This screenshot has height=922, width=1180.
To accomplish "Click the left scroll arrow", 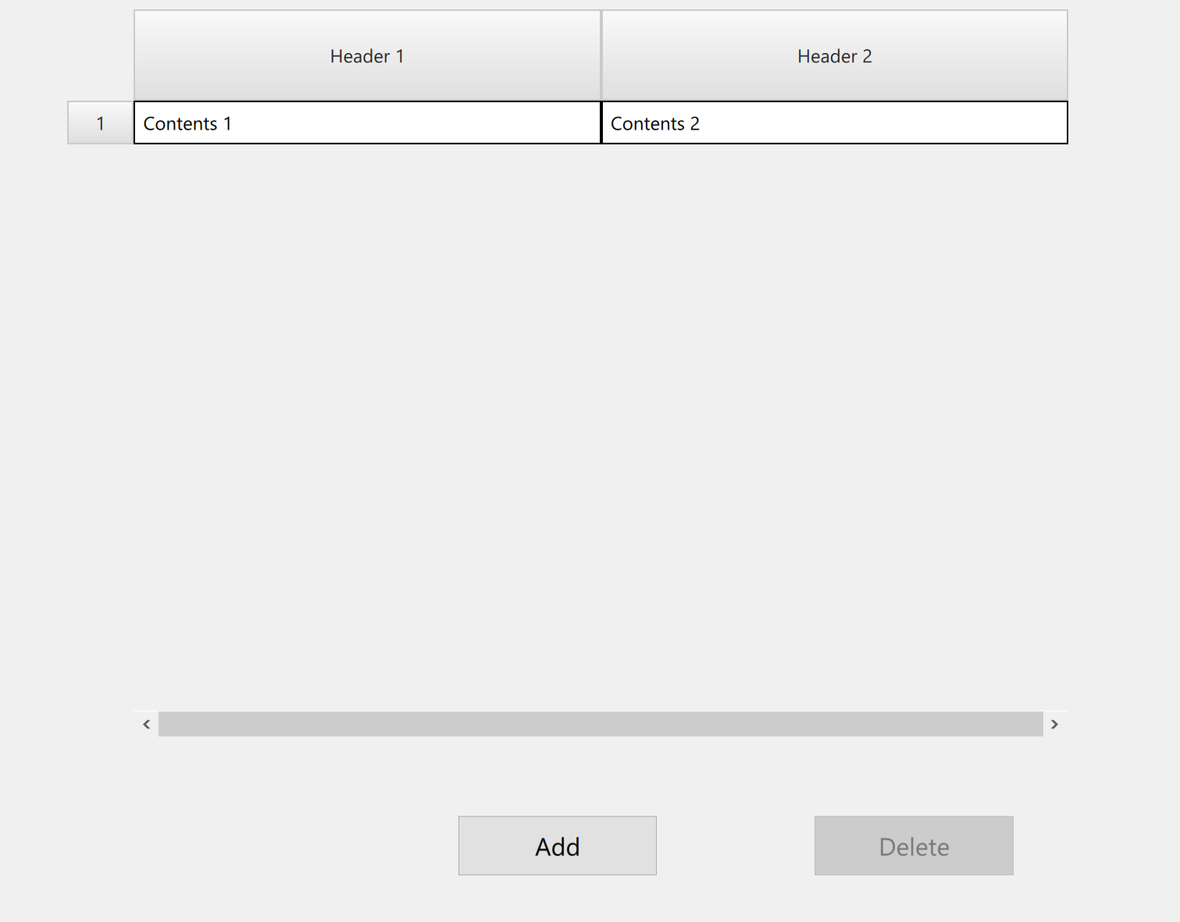I will point(146,724).
